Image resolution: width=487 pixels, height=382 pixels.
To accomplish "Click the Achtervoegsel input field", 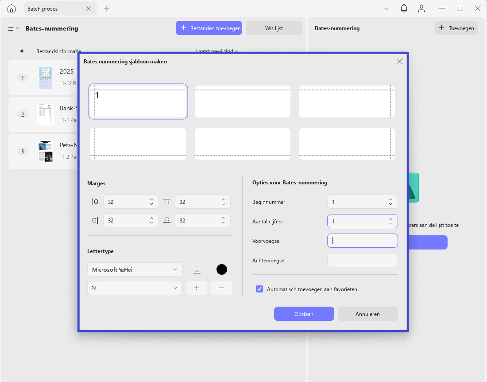I will (x=363, y=260).
